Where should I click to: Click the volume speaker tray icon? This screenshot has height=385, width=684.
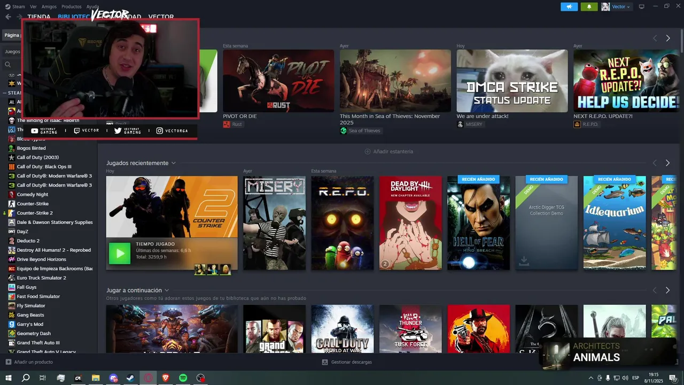click(x=626, y=378)
